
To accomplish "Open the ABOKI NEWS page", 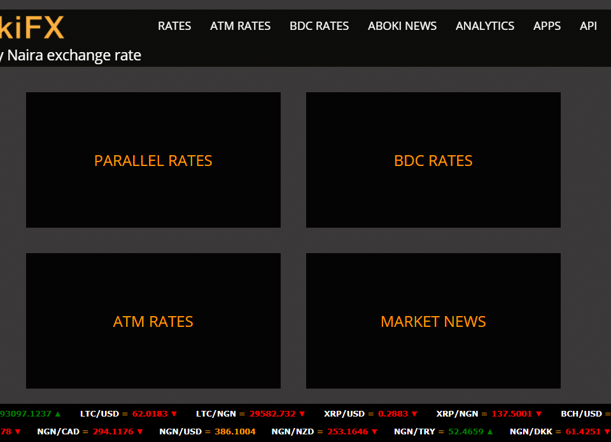I will click(402, 26).
